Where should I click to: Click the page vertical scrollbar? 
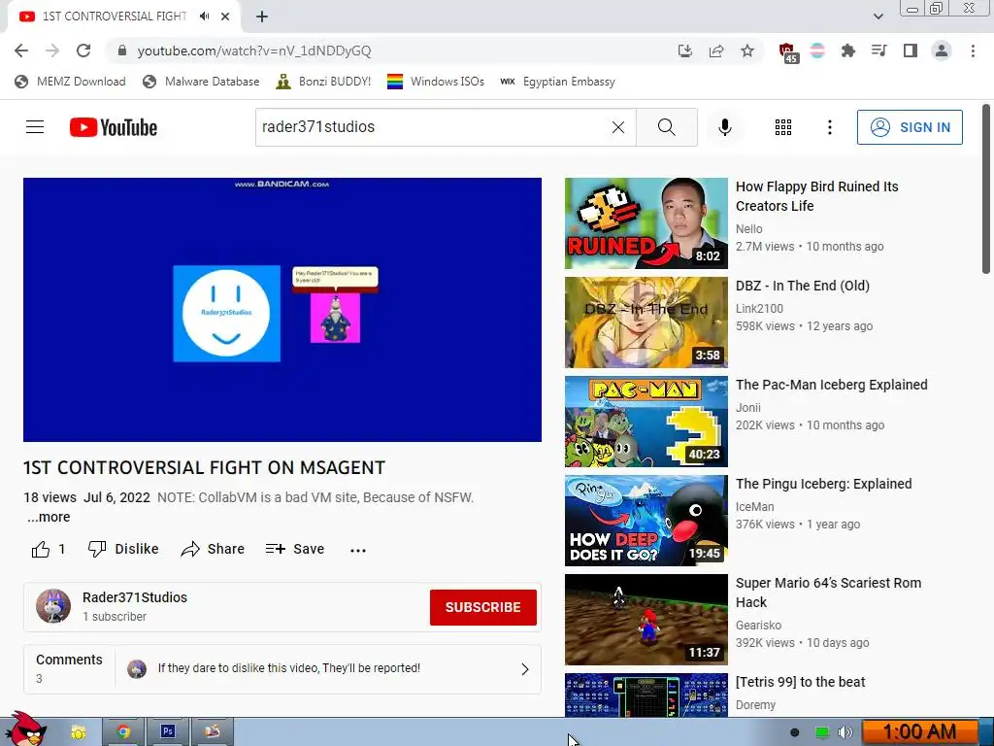coord(986,189)
